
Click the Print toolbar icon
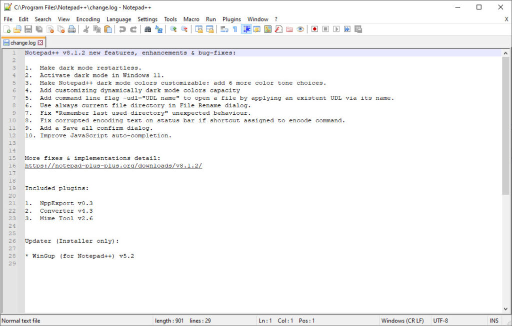pos(71,29)
